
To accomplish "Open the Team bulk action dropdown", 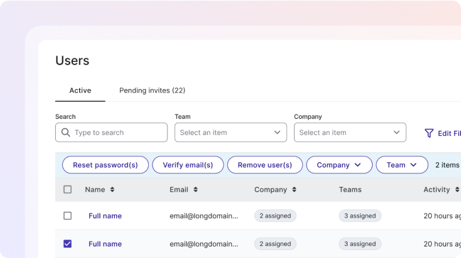I will pos(402,165).
